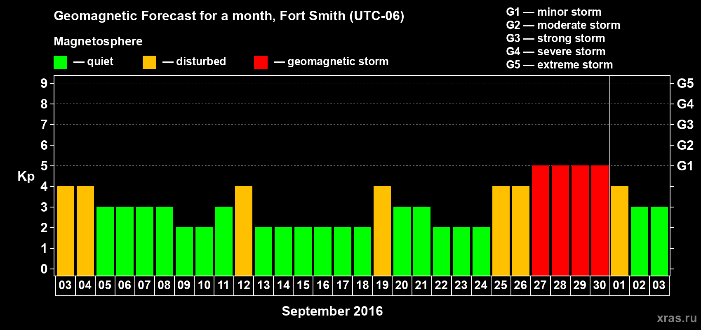Click 'G2 — moderate storm' legend line
This screenshot has width=701, height=330.
(563, 25)
